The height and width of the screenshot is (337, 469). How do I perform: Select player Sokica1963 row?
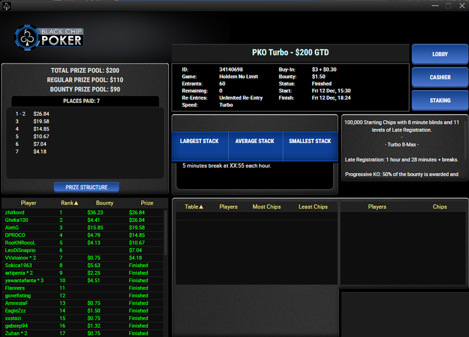pyautogui.click(x=83, y=265)
